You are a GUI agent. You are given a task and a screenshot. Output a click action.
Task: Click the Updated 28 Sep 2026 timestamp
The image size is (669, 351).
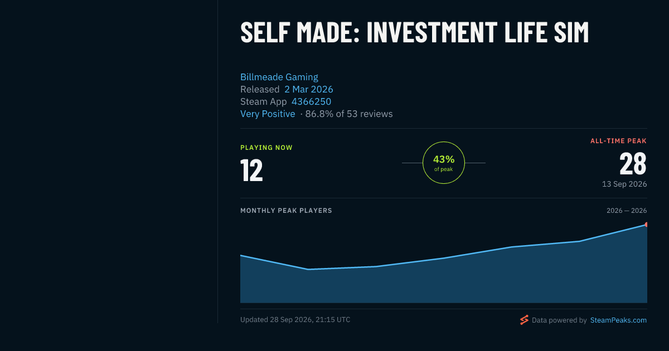(295, 320)
